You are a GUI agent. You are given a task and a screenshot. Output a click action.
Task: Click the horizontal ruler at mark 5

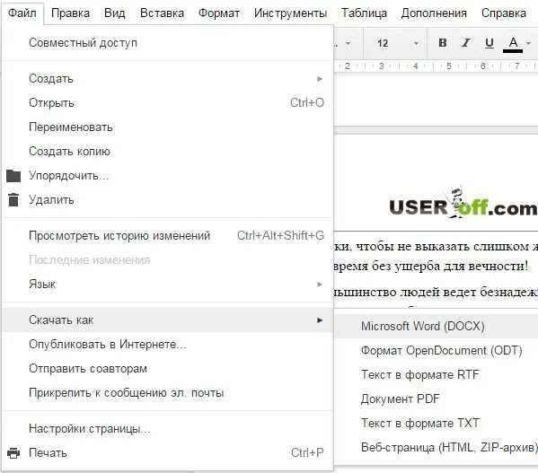click(x=449, y=66)
